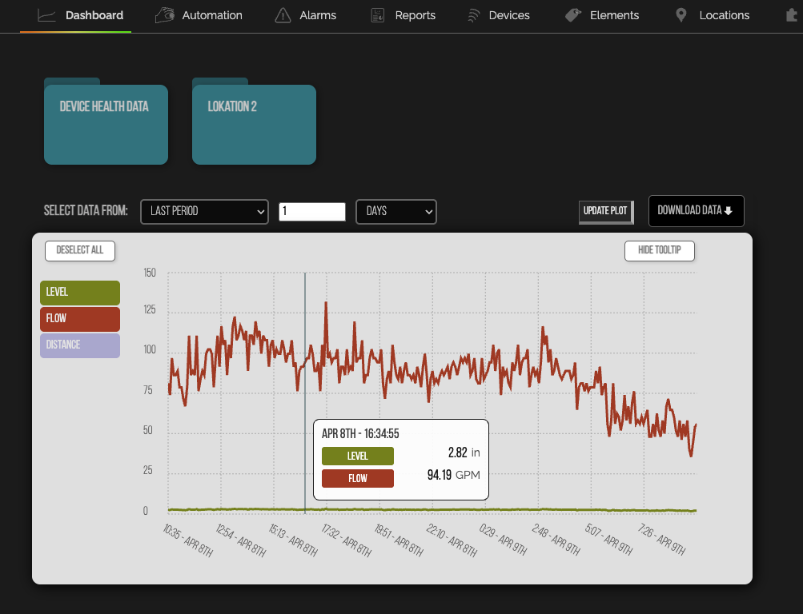Click the Devices signal icon

click(473, 15)
